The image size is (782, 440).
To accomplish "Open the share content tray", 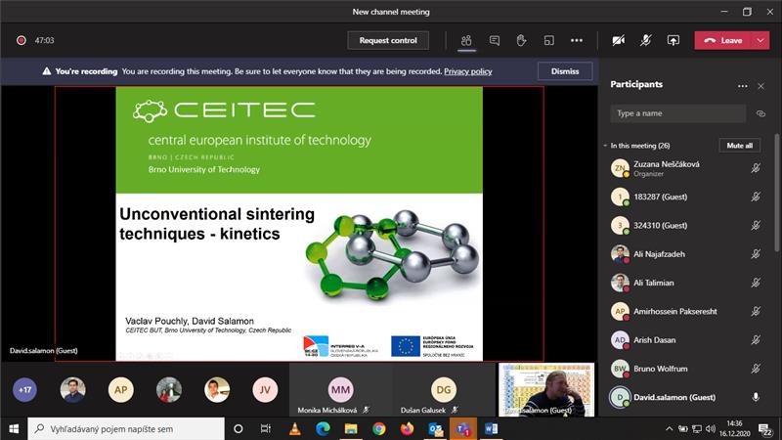I will pos(673,40).
